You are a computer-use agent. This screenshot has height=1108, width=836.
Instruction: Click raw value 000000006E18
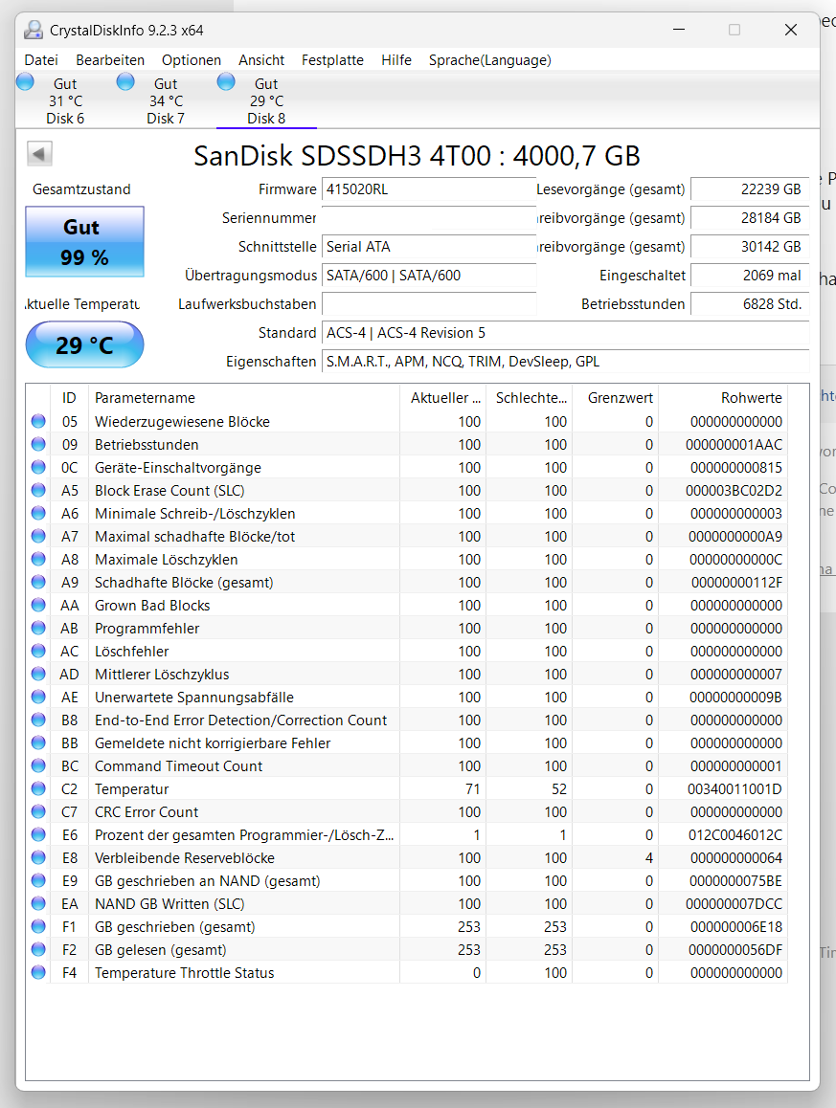(x=735, y=926)
